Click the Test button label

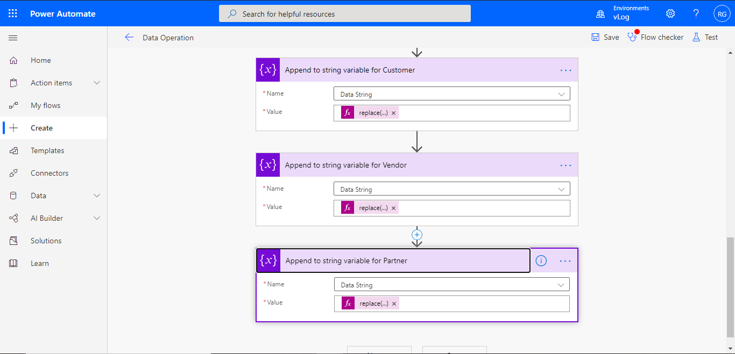tap(711, 37)
